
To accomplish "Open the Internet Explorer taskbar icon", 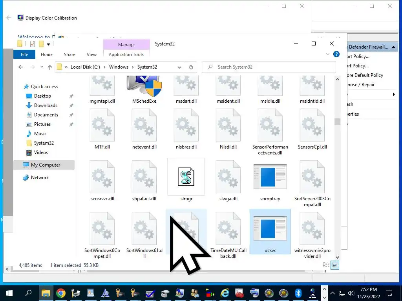I will click(225, 293).
